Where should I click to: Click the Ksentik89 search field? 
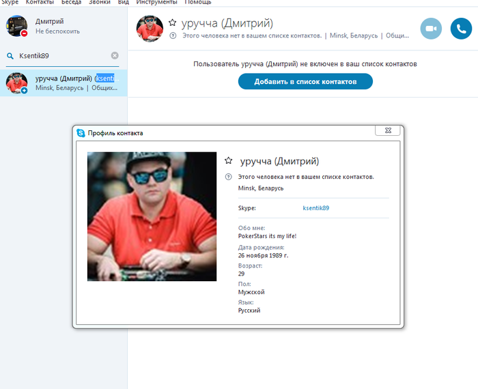click(63, 56)
